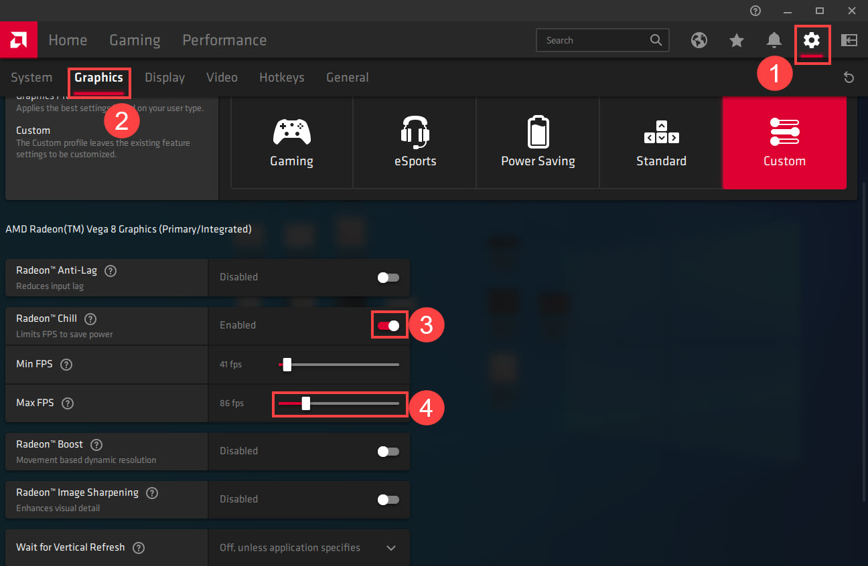This screenshot has height=566, width=868.
Task: Open the web browser globe icon
Action: point(699,41)
